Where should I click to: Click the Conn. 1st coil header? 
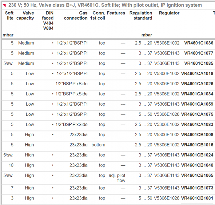click(97, 16)
